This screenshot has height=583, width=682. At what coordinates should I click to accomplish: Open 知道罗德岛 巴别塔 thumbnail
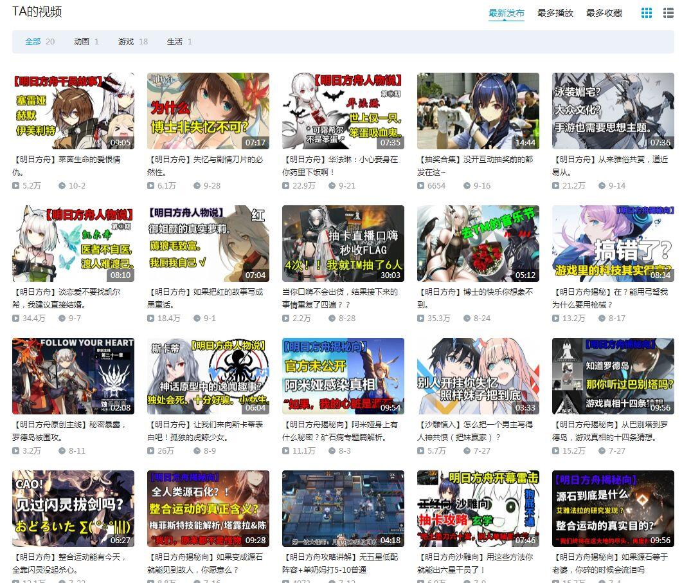[613, 376]
